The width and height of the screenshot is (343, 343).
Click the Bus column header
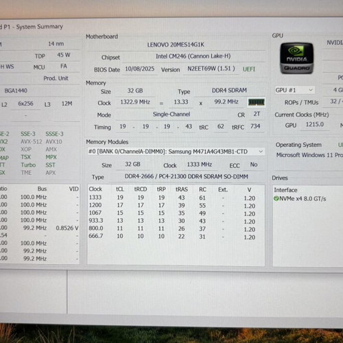(42, 189)
